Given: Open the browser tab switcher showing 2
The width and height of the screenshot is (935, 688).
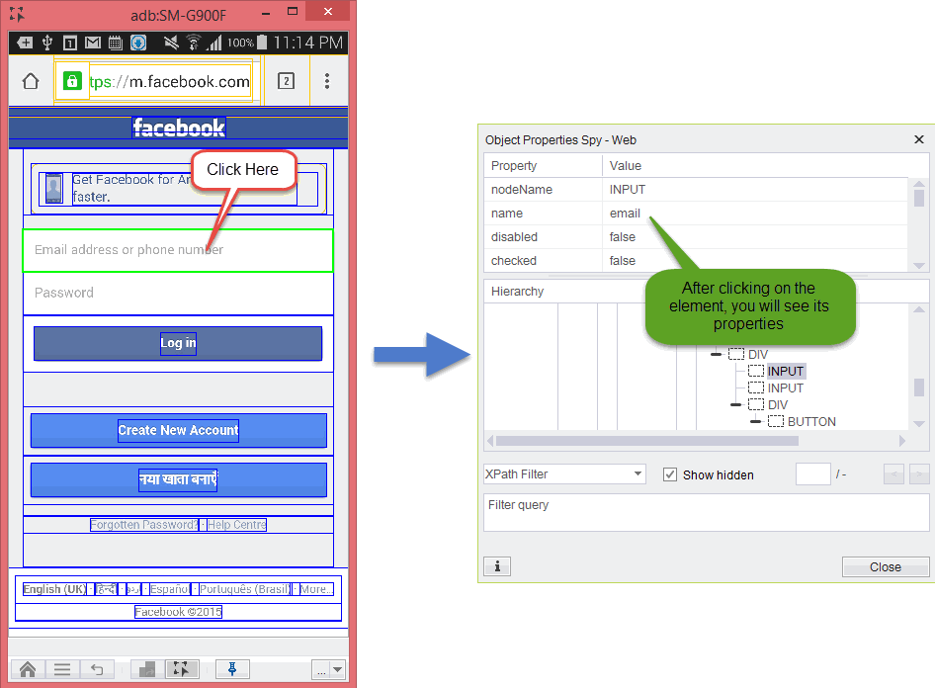Looking at the screenshot, I should (x=286, y=81).
